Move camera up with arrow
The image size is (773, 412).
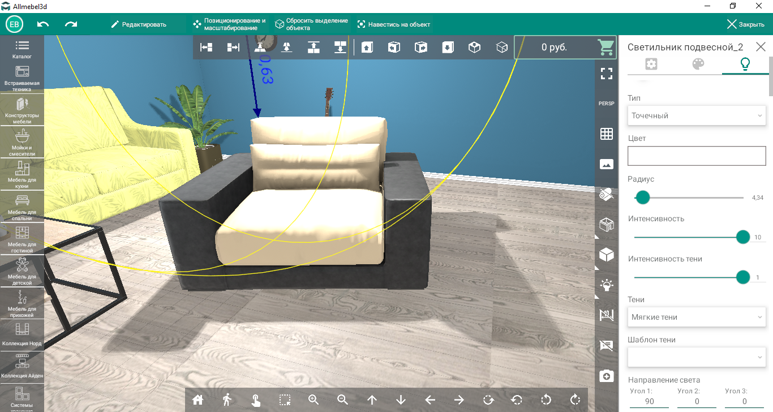coord(372,400)
